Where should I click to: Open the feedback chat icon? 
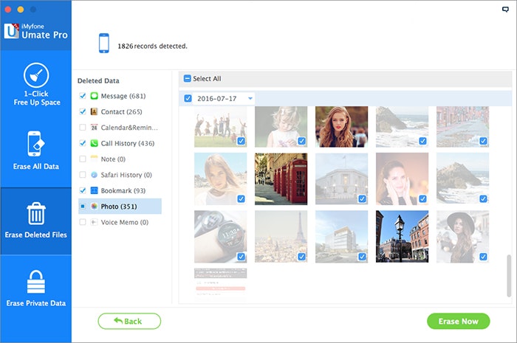point(505,9)
